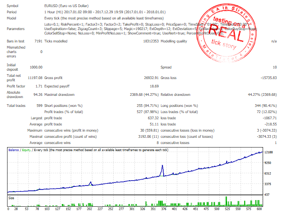Viewport: 283px width, 212px height.
Task: Click the 'Size' label in the volume panel
Action: click(11, 198)
